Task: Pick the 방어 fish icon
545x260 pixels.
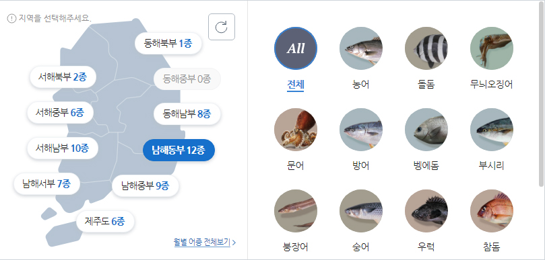Action: click(361, 130)
